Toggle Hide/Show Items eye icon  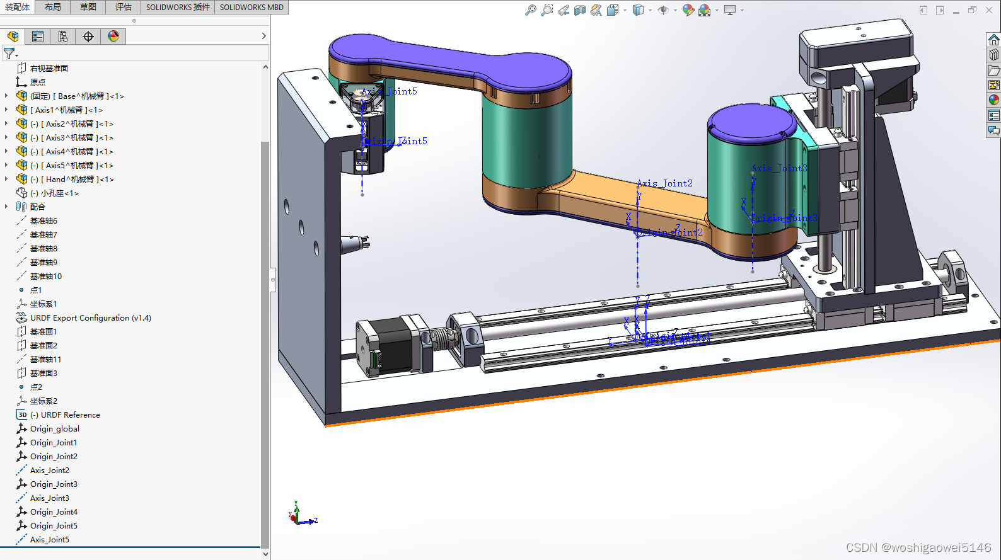[x=663, y=10]
